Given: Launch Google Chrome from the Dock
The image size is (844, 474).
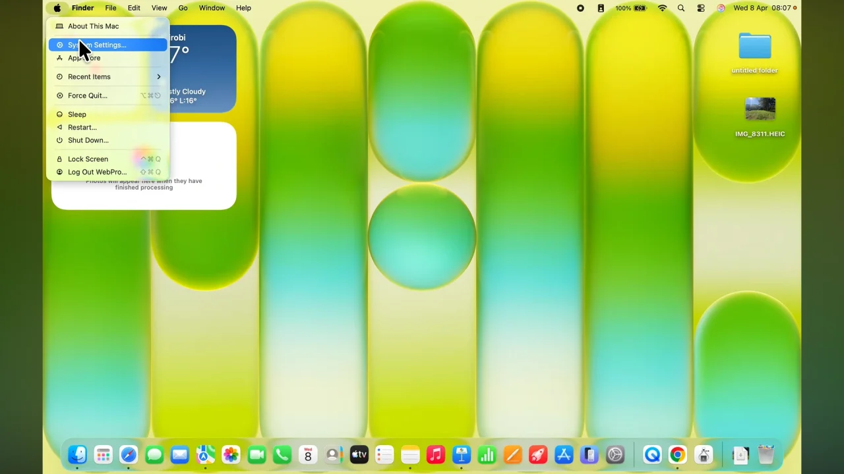Looking at the screenshot, I should tap(677, 454).
